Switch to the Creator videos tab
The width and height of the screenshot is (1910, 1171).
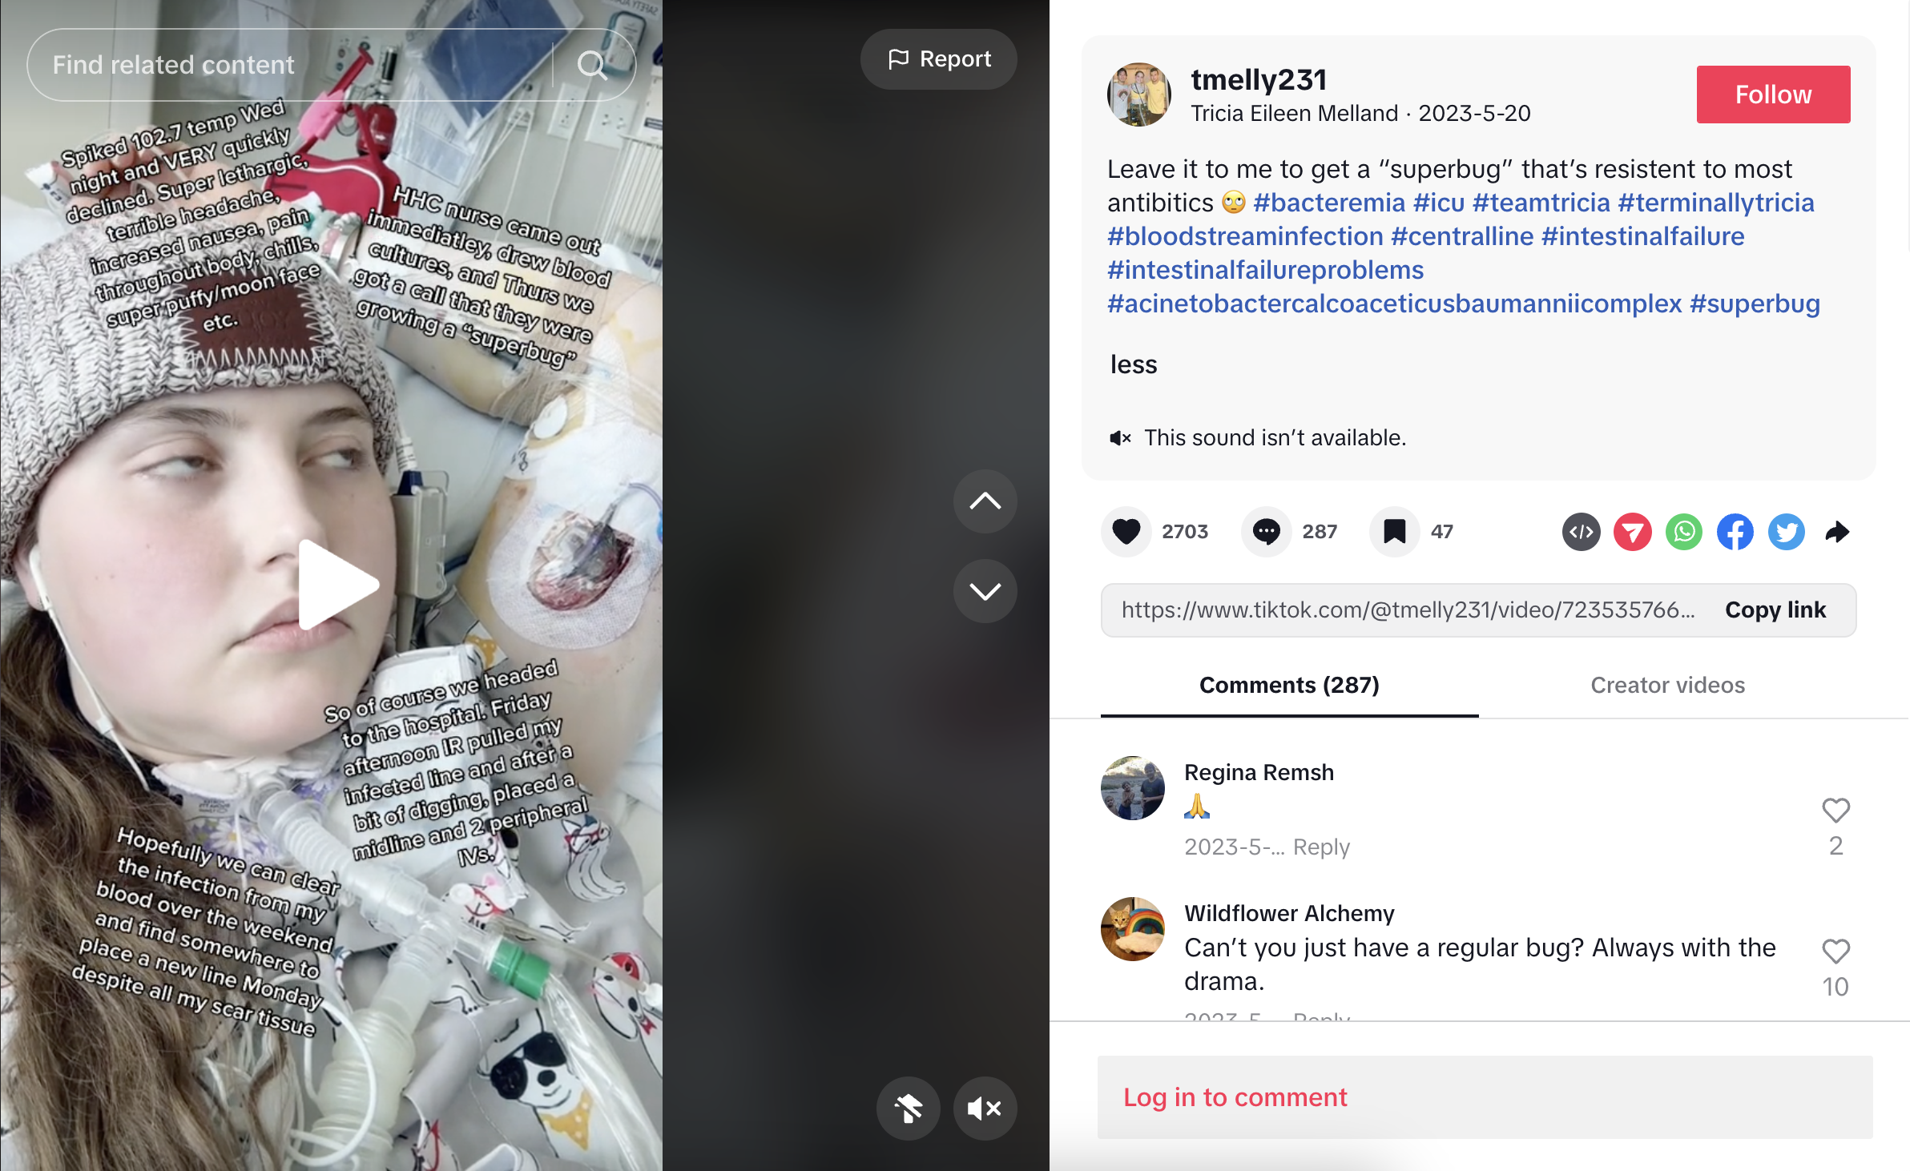coord(1667,686)
